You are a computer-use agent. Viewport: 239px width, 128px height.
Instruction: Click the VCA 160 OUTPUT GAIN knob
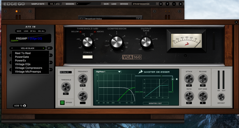click(x=146, y=42)
